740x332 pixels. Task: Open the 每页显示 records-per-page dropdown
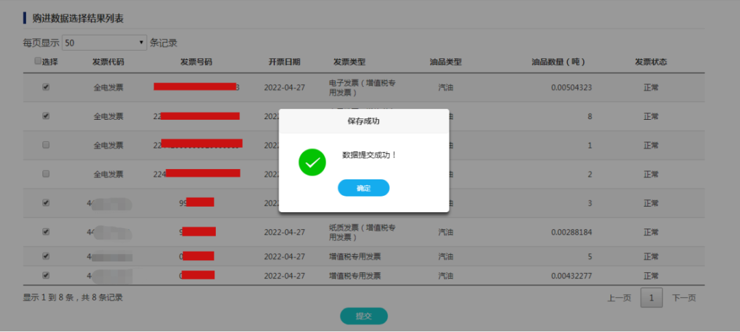105,42
